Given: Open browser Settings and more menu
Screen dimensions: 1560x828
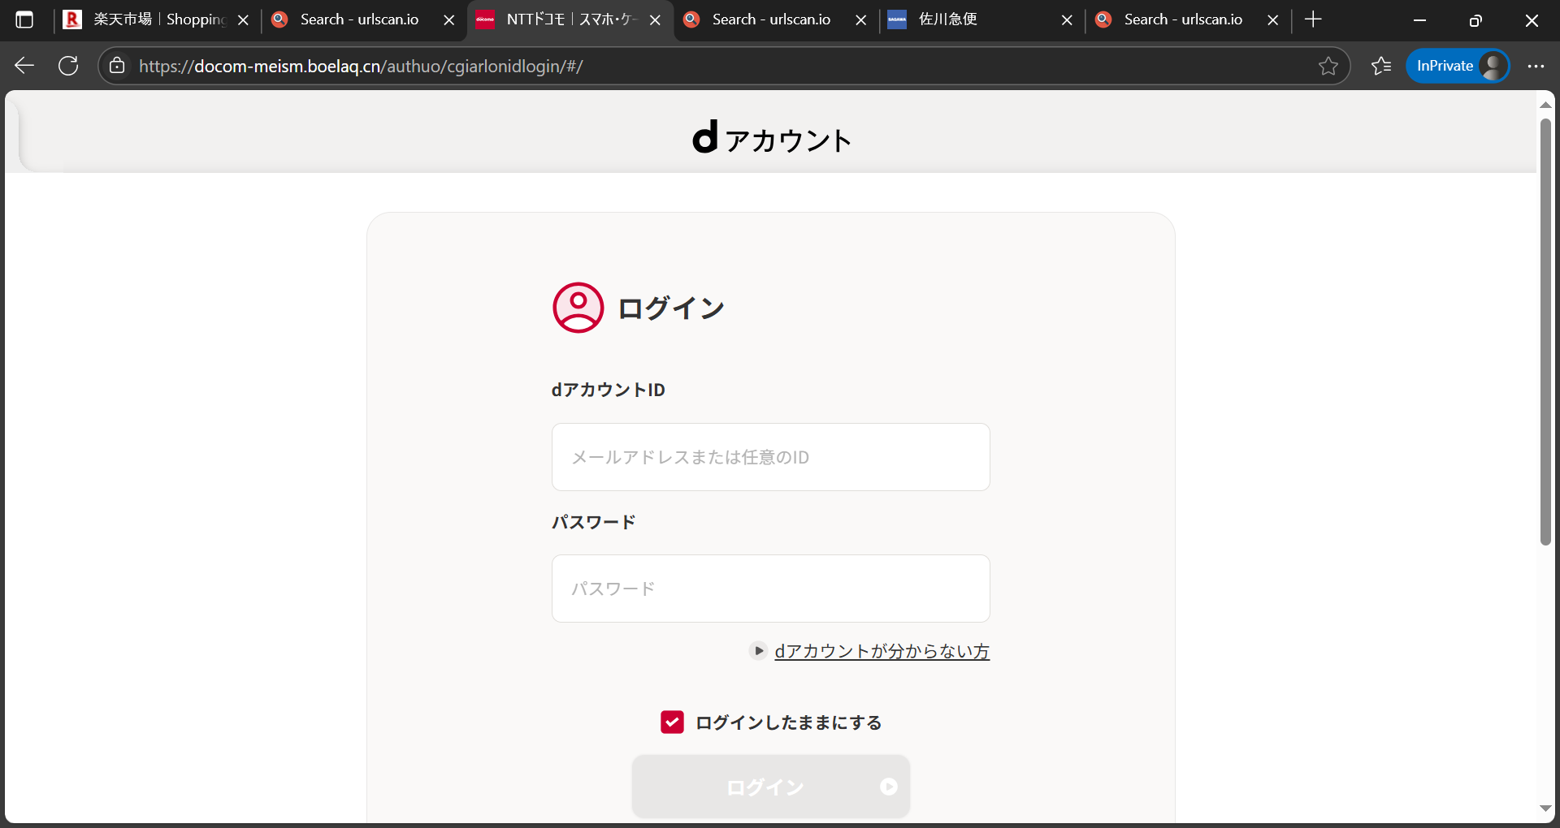Looking at the screenshot, I should coord(1536,66).
